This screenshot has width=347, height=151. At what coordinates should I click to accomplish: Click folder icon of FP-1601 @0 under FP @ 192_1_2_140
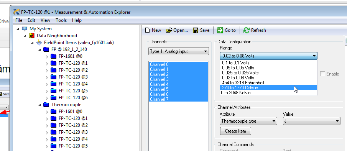click(x=54, y=56)
